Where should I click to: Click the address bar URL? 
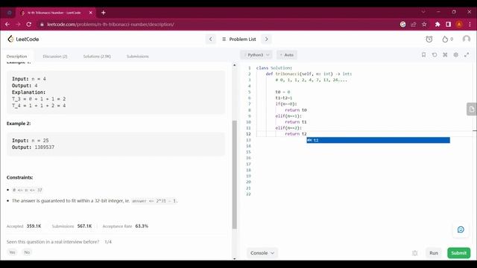(x=110, y=25)
